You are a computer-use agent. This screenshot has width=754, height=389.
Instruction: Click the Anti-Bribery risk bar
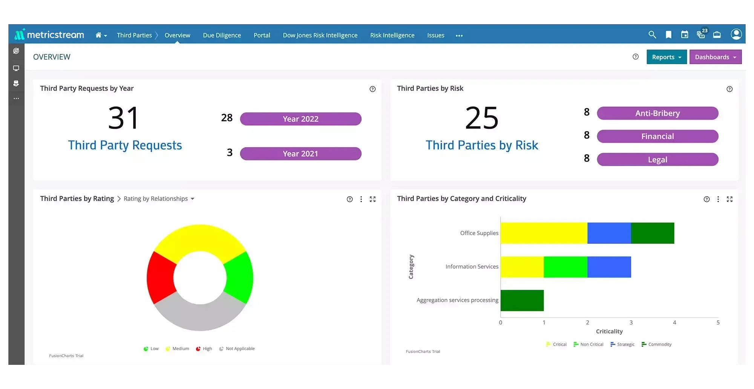[x=657, y=113]
